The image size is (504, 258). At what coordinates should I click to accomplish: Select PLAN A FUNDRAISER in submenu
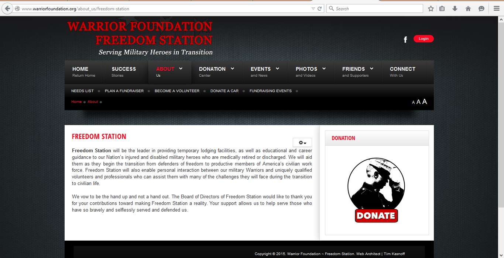click(x=124, y=91)
